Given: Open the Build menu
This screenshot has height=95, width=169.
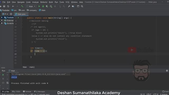Looking at the screenshot, I should tap(51, 2).
